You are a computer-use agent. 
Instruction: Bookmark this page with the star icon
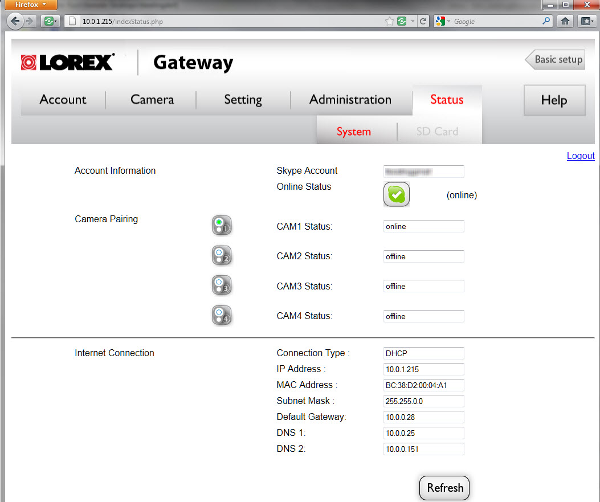389,22
